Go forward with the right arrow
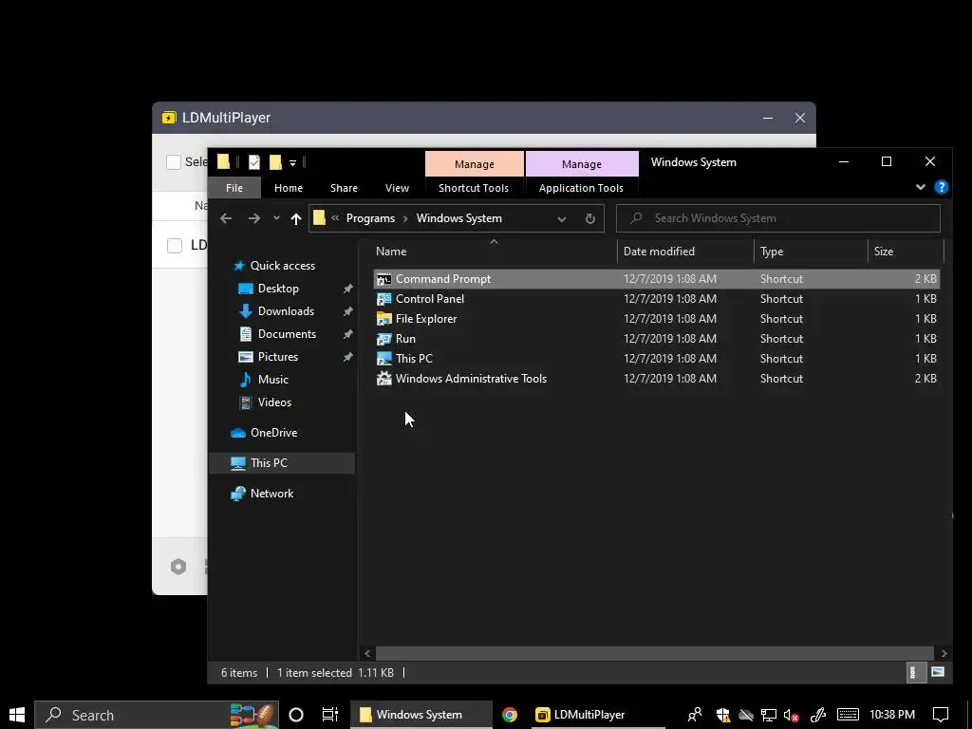The height and width of the screenshot is (729, 972). click(254, 218)
